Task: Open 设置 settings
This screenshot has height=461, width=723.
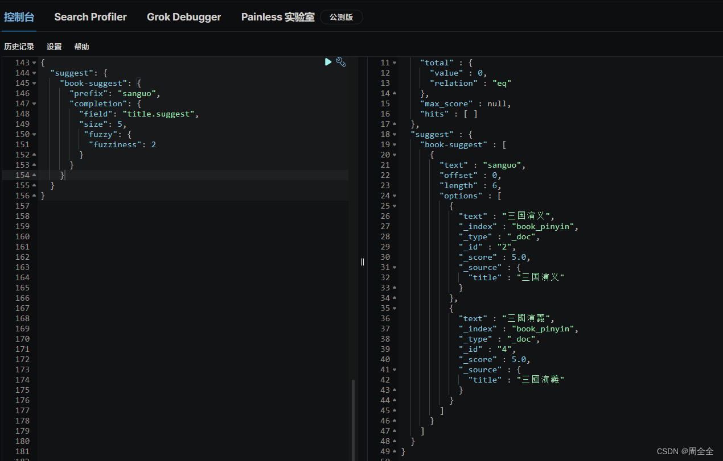Action: point(54,47)
